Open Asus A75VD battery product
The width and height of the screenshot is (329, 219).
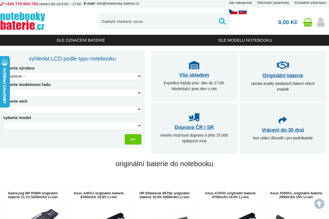click(x=230, y=195)
